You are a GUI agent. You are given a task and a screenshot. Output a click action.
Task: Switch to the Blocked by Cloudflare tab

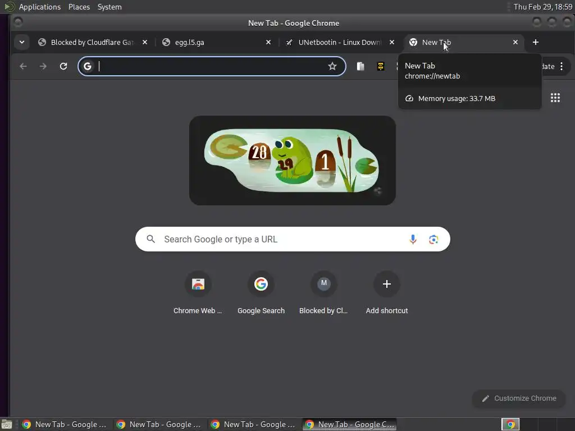click(92, 42)
